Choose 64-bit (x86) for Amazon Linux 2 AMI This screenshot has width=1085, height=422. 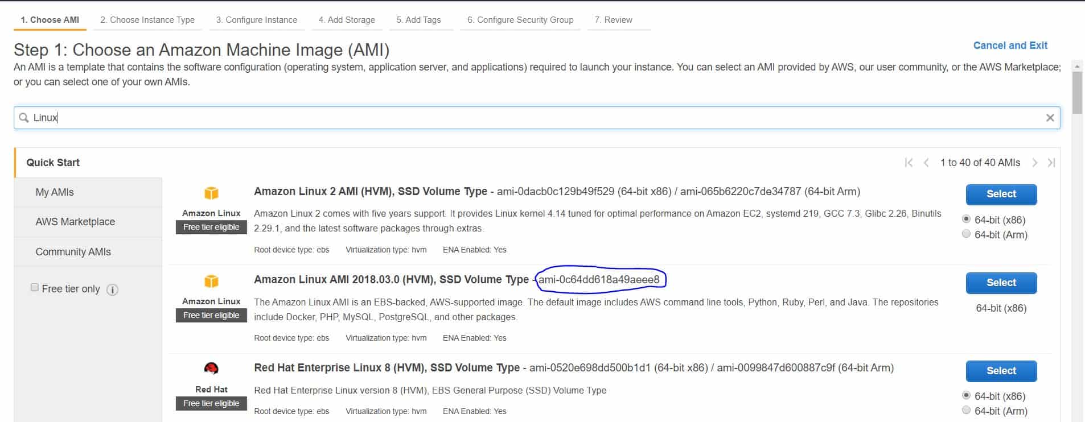(x=966, y=219)
